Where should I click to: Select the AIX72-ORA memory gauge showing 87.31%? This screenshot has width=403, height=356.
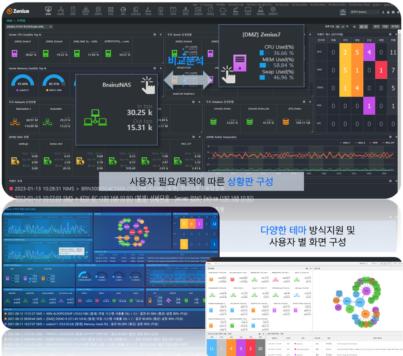pyautogui.click(x=54, y=83)
